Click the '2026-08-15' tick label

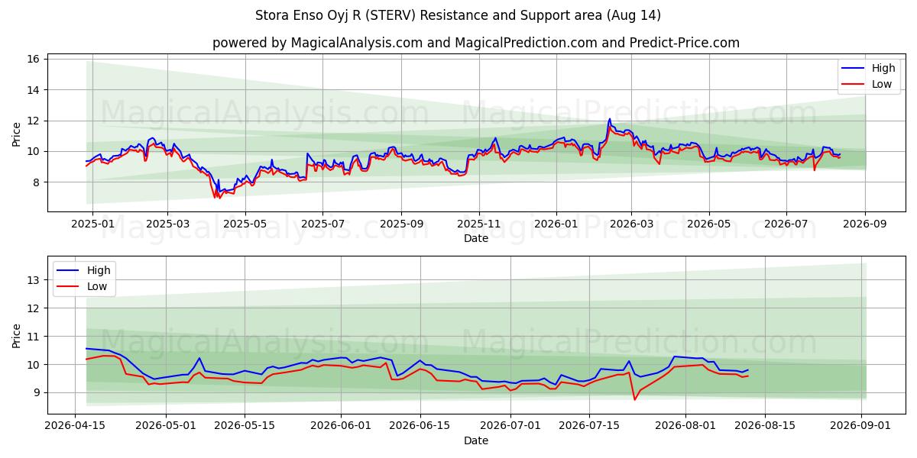765,427
